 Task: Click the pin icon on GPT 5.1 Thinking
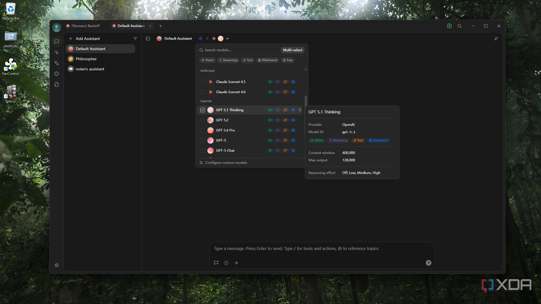pos(300,110)
